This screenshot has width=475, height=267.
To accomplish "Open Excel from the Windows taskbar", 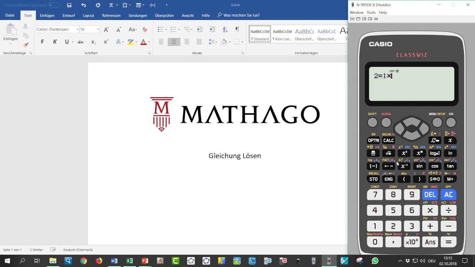I will (129, 261).
